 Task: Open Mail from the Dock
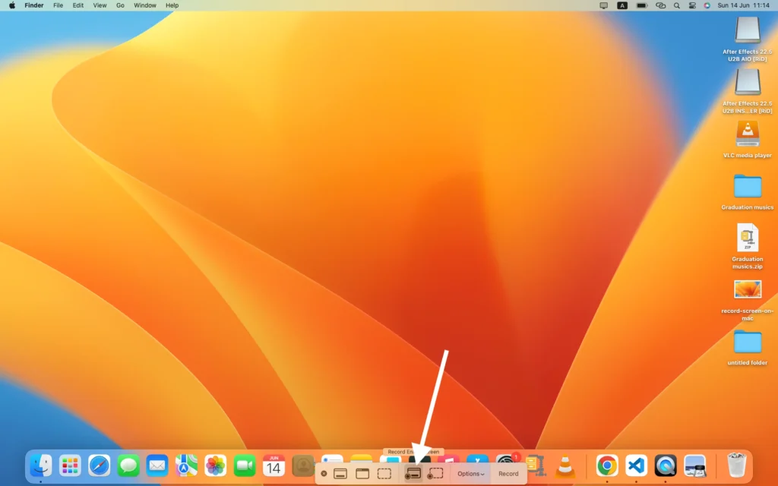pyautogui.click(x=157, y=466)
